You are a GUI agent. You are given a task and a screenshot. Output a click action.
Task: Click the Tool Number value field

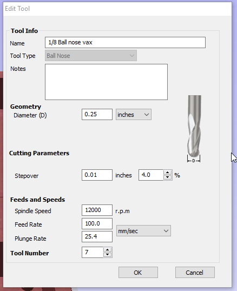tap(93, 253)
